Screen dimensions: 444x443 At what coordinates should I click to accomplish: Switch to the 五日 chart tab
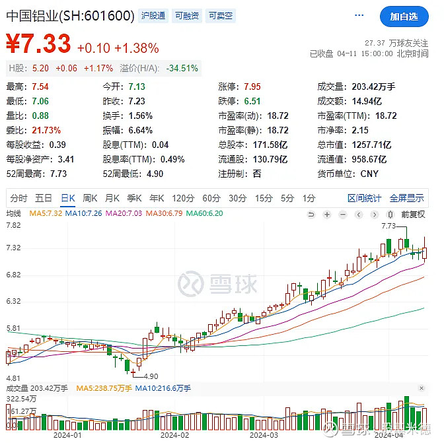(44, 198)
